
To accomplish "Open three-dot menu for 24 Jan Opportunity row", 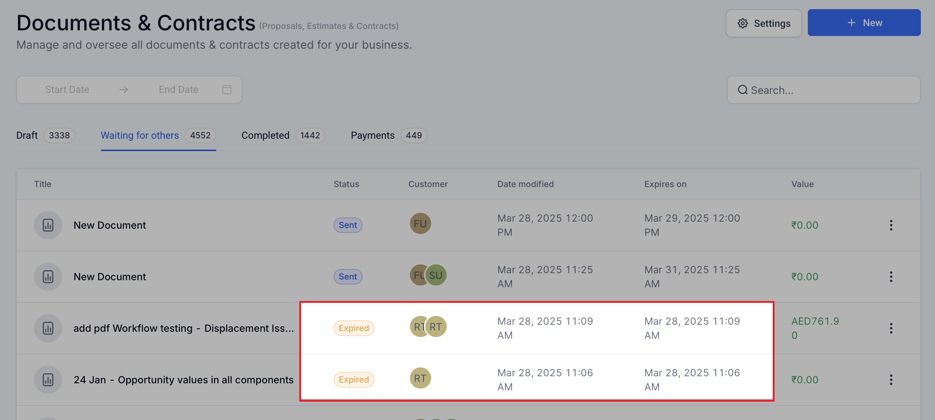I will pyautogui.click(x=891, y=379).
